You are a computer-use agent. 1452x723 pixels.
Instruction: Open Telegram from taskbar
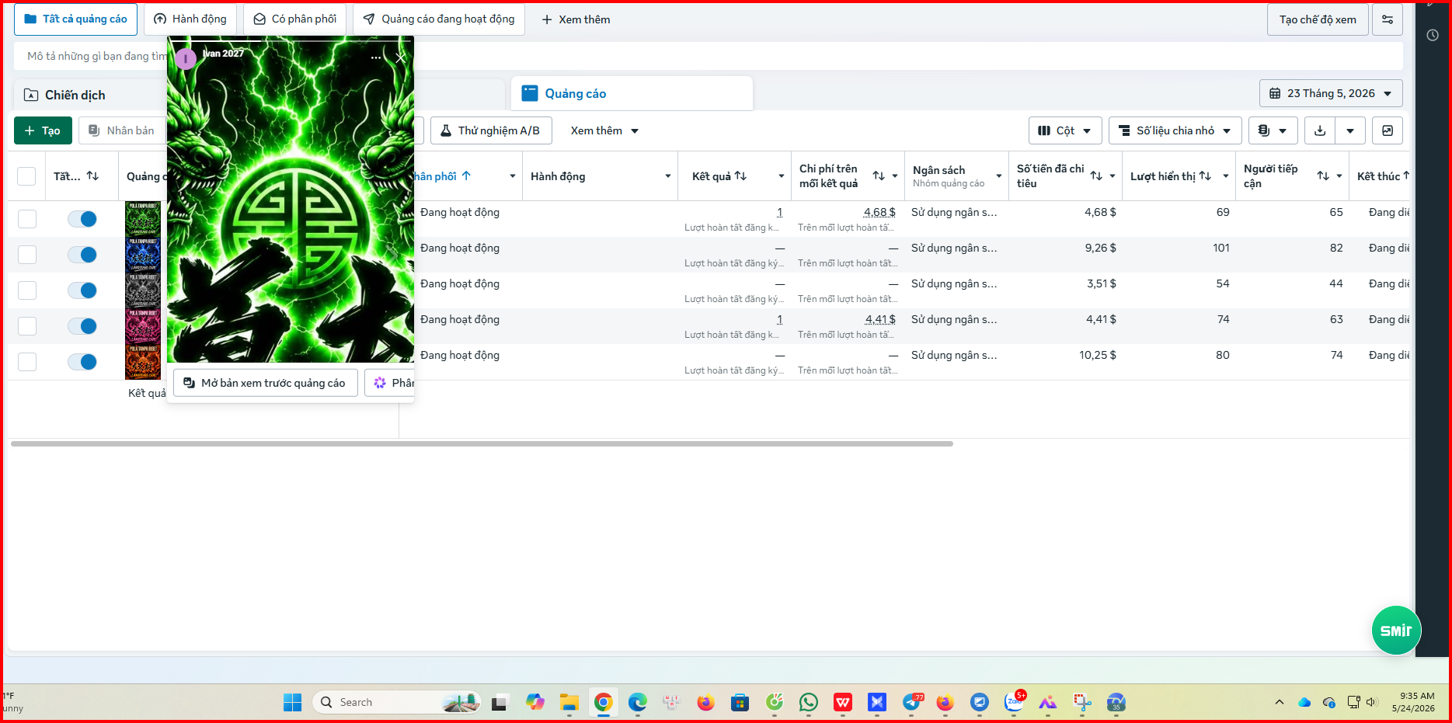tap(911, 702)
